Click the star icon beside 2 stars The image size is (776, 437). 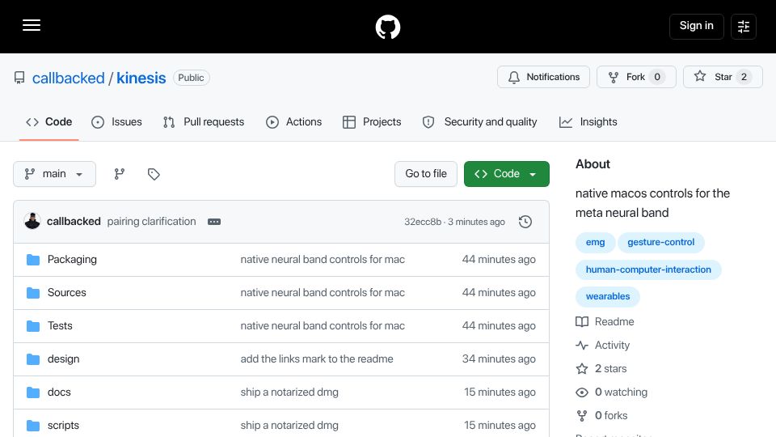[x=582, y=369]
